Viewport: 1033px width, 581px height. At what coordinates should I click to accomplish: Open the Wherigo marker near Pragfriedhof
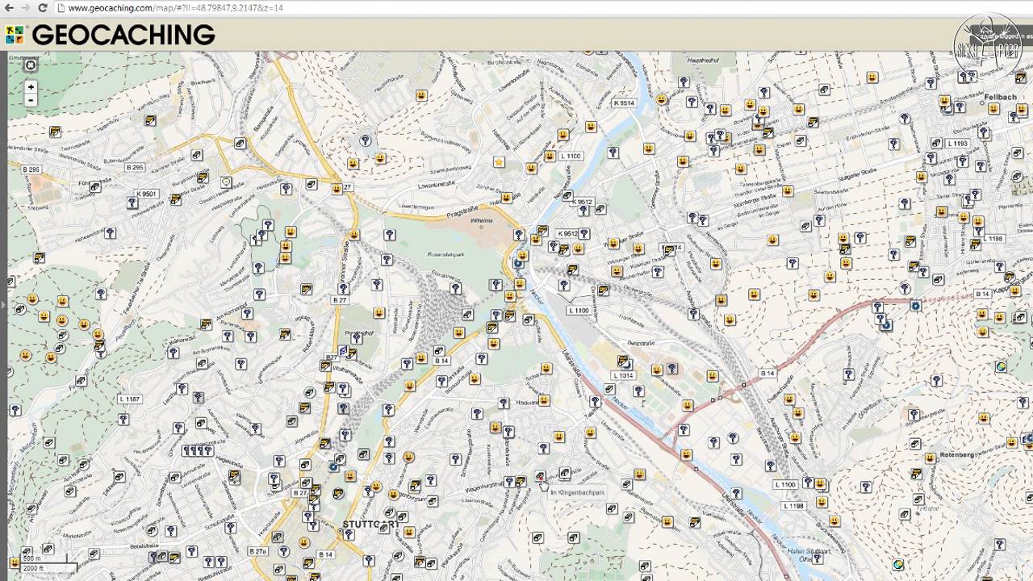(344, 350)
